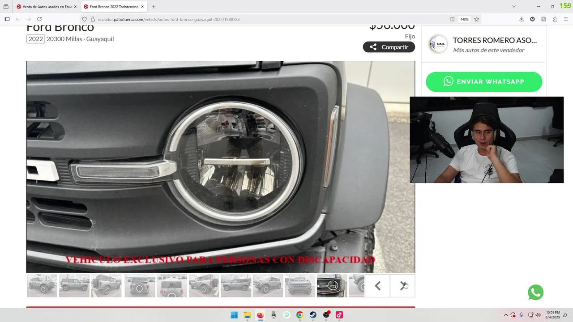The height and width of the screenshot is (322, 573).
Task: Select the headlight close-up thumbnail
Action: (332, 286)
